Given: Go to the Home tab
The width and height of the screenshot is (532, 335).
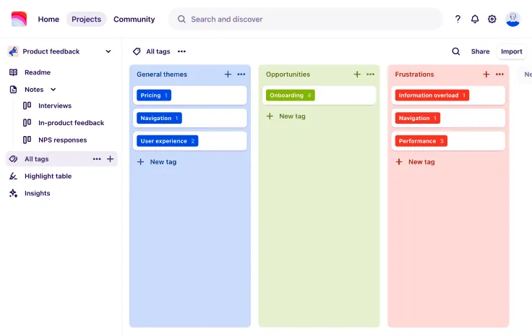Looking at the screenshot, I should pos(48,20).
